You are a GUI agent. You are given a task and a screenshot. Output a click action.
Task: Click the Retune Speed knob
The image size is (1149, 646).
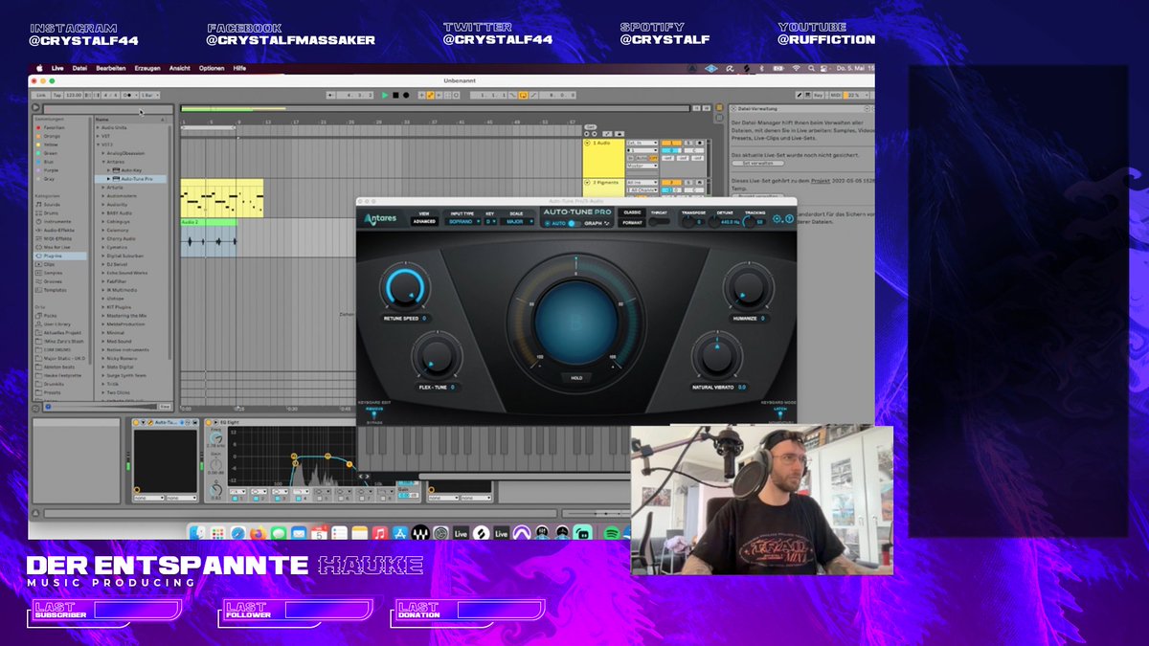(405, 289)
